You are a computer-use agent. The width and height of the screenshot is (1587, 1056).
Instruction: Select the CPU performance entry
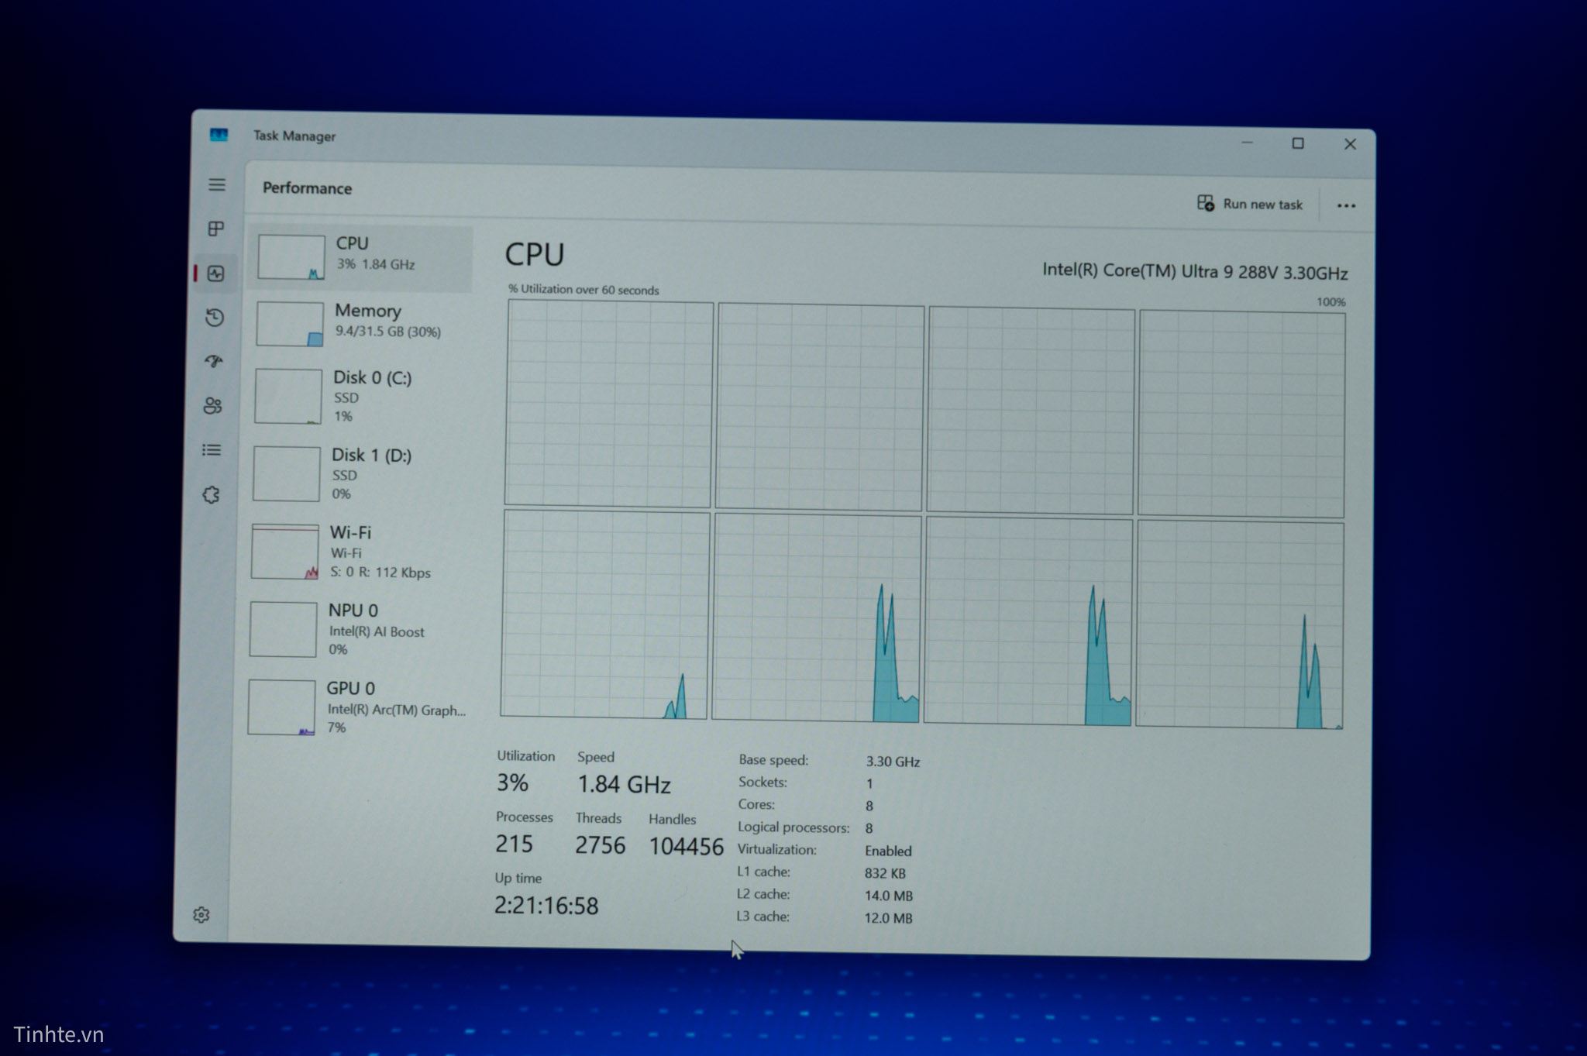pos(360,258)
